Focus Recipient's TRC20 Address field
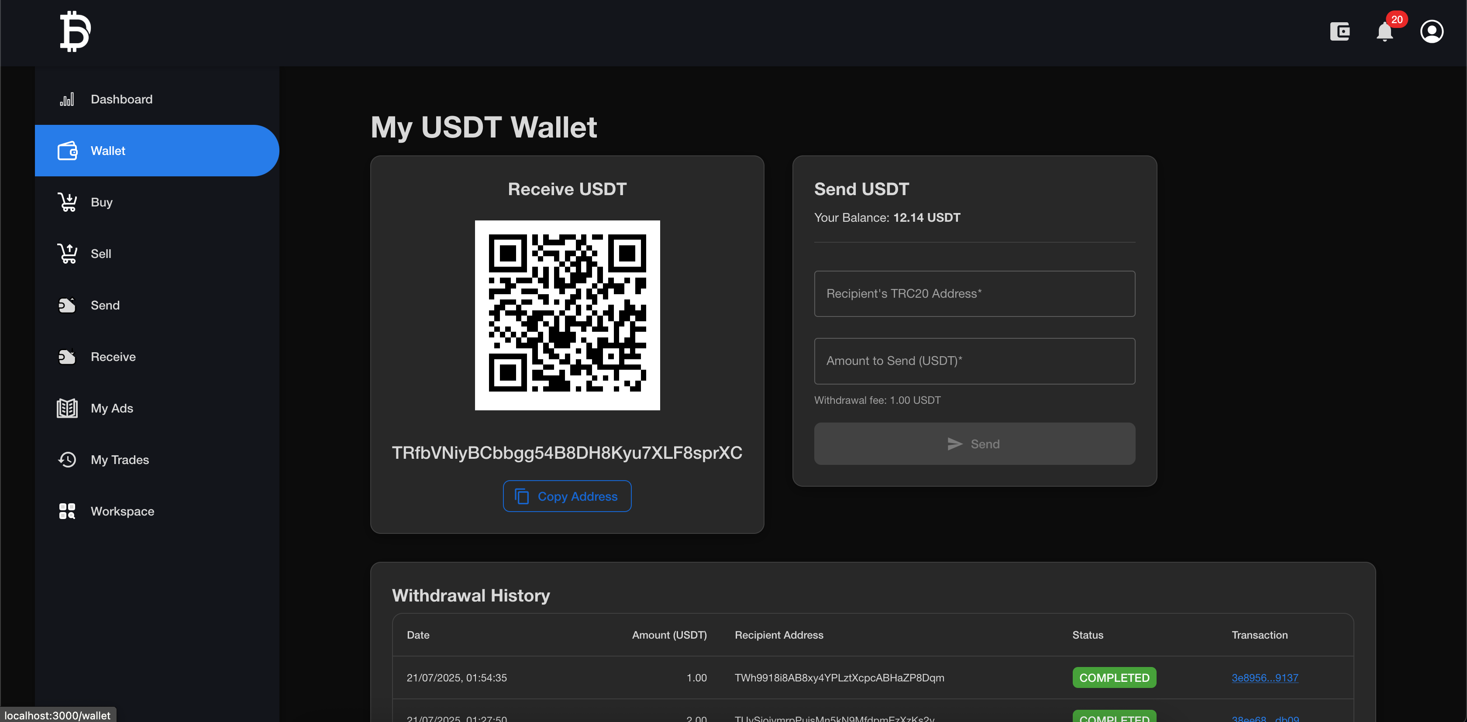 click(x=975, y=294)
